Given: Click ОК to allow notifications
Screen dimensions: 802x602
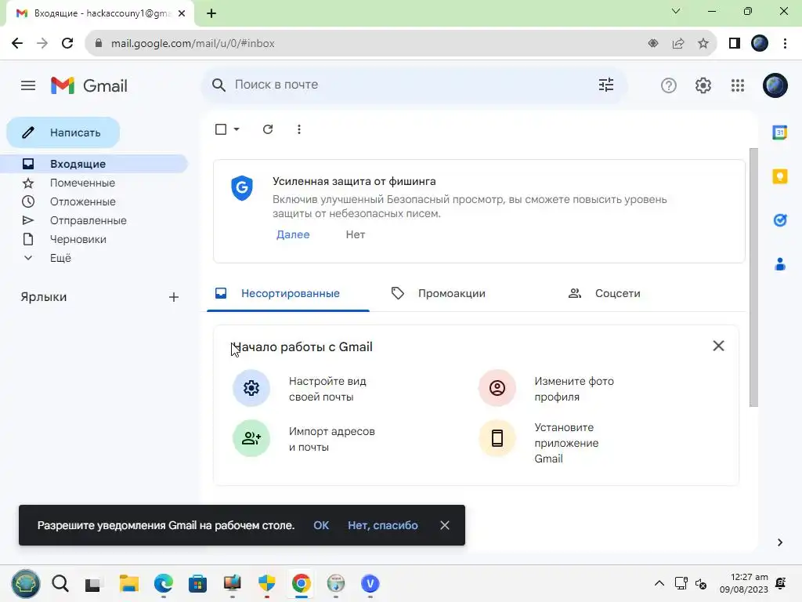Looking at the screenshot, I should pos(321,525).
